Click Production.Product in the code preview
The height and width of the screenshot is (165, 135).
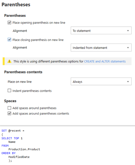pos(24,149)
